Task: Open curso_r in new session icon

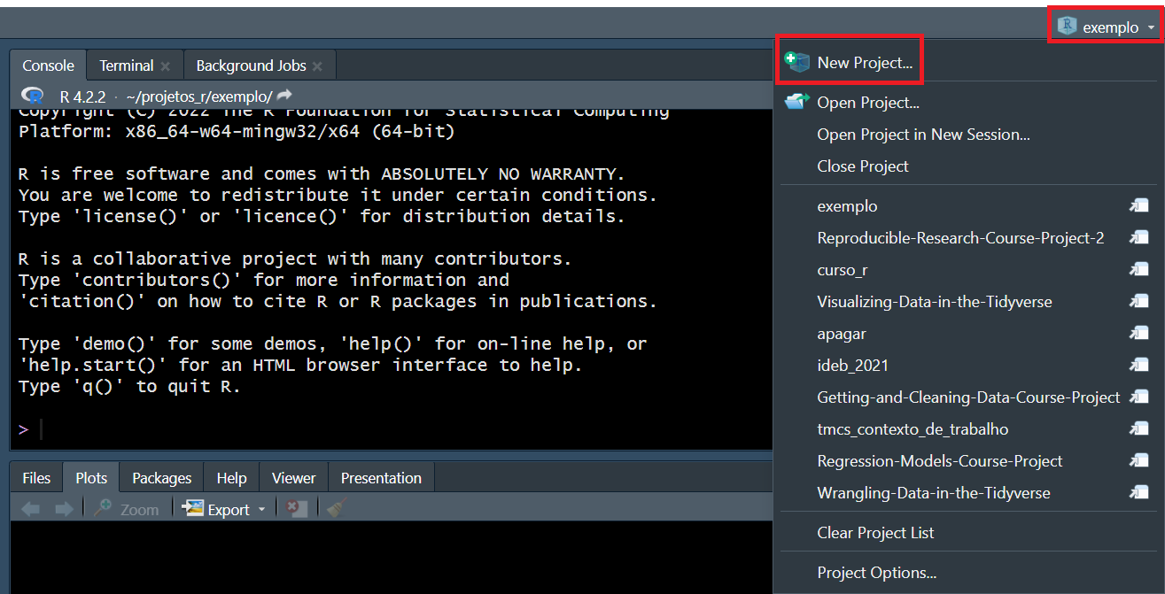Action: [x=1138, y=270]
